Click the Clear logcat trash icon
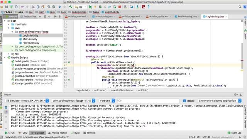The height and width of the screenshot is (139, 247). click(6, 107)
